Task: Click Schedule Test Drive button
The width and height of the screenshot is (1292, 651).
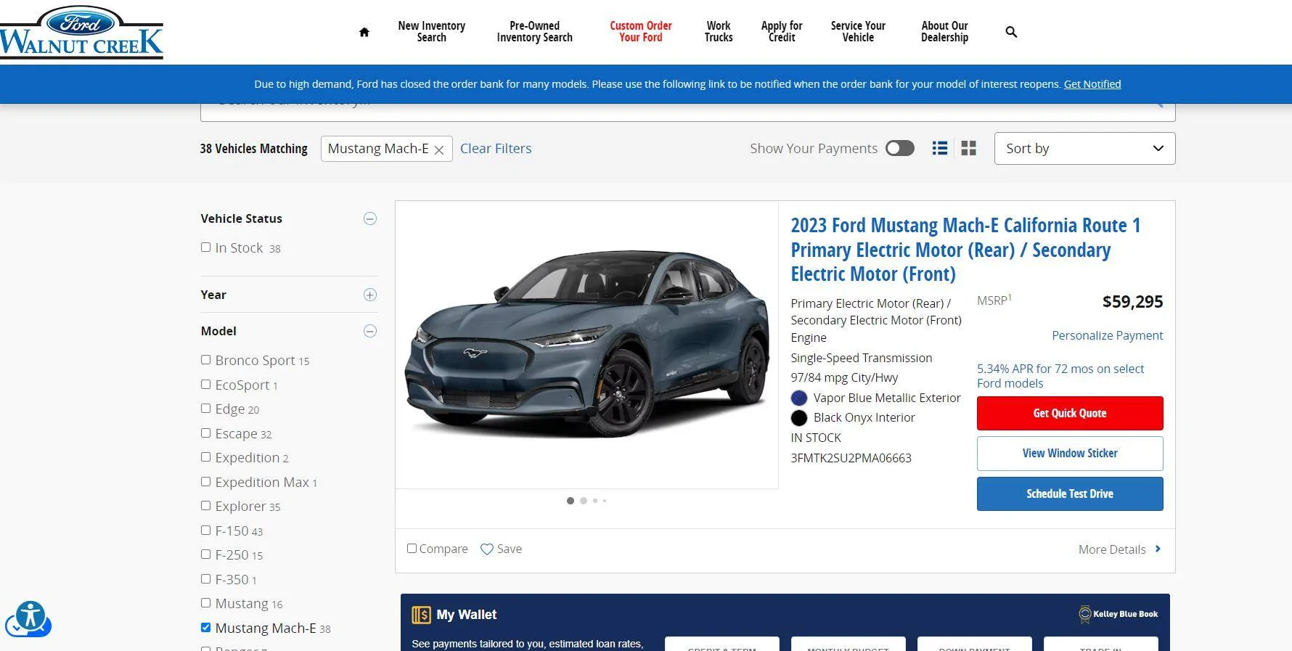Action: [1070, 494]
